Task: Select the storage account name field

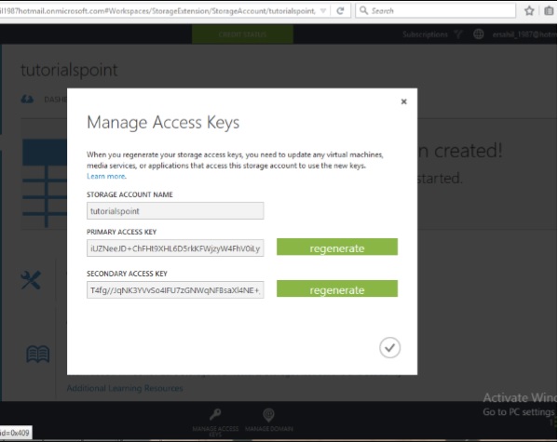Action: (x=175, y=211)
